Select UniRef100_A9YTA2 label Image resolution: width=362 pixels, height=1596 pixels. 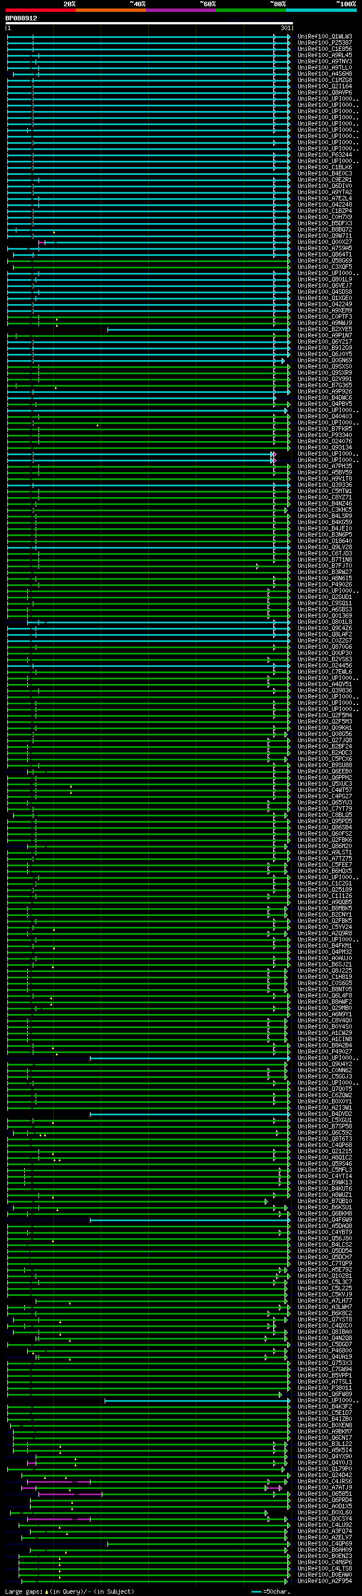324,192
